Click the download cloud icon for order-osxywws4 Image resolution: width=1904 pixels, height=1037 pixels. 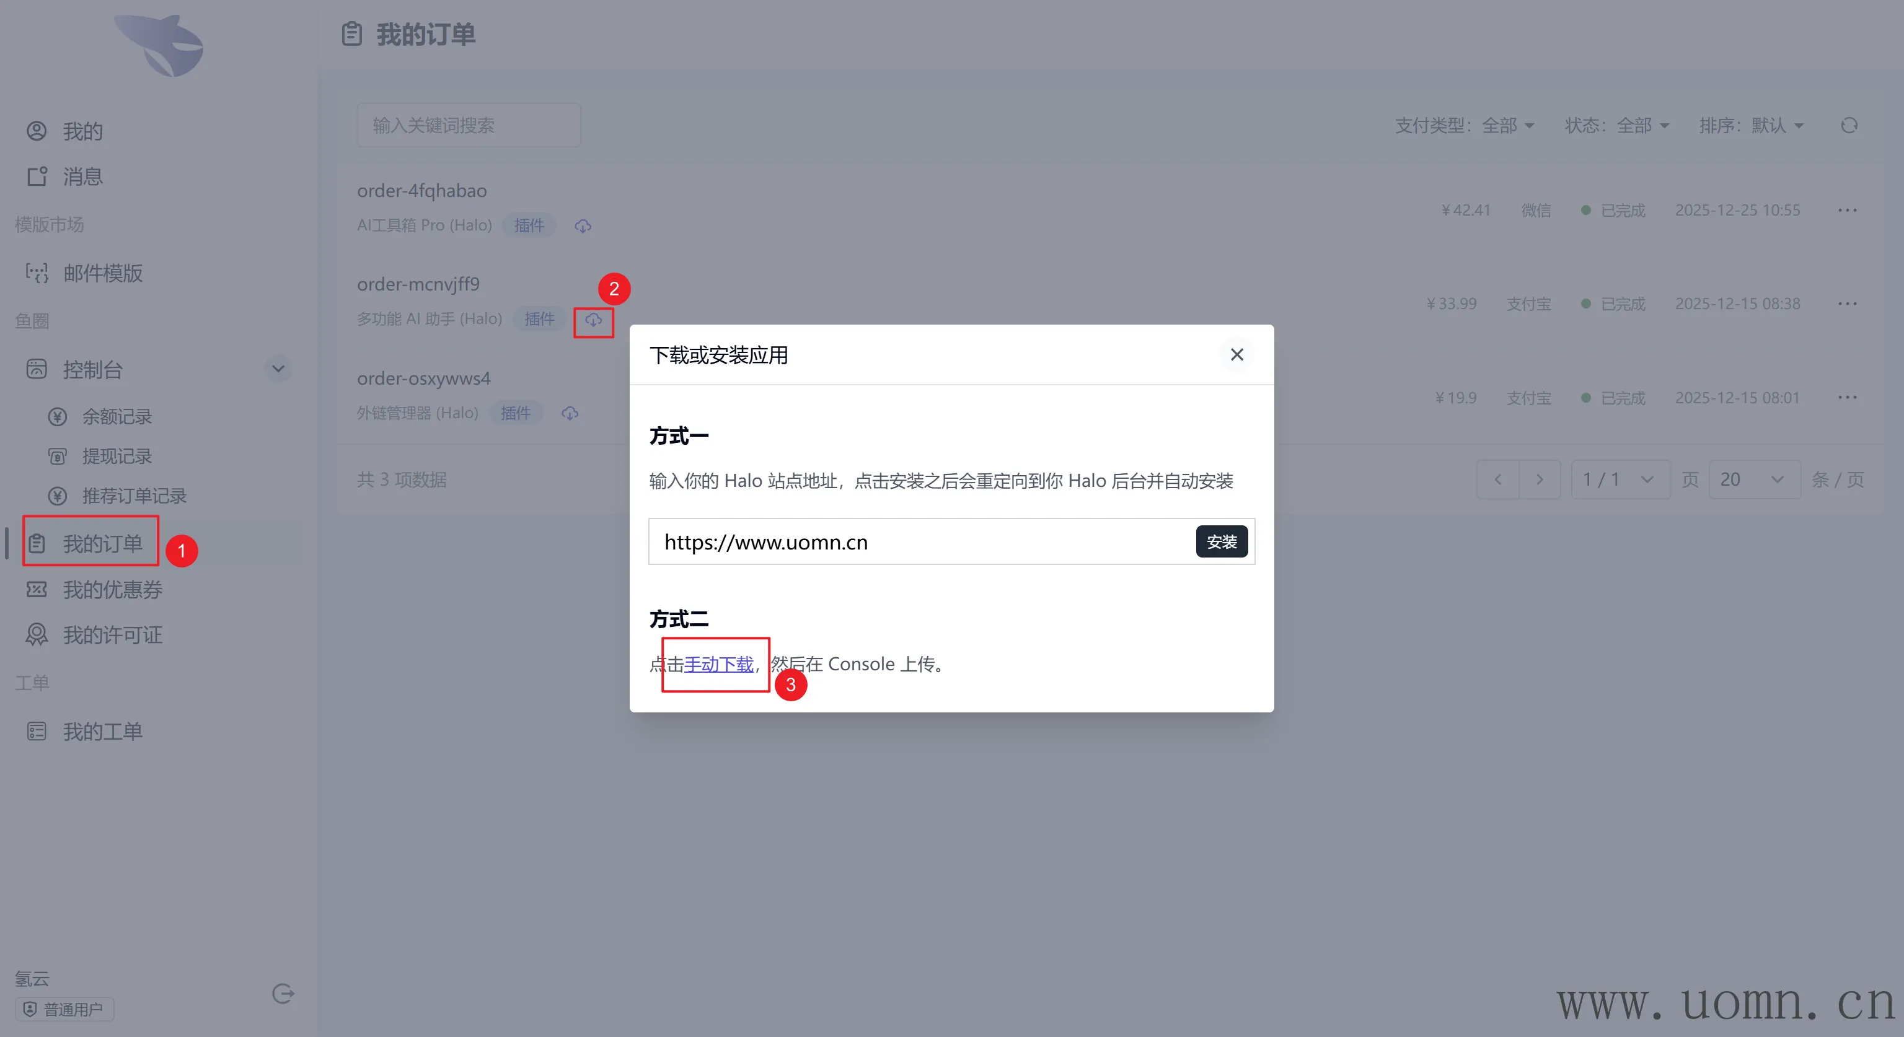tap(570, 414)
